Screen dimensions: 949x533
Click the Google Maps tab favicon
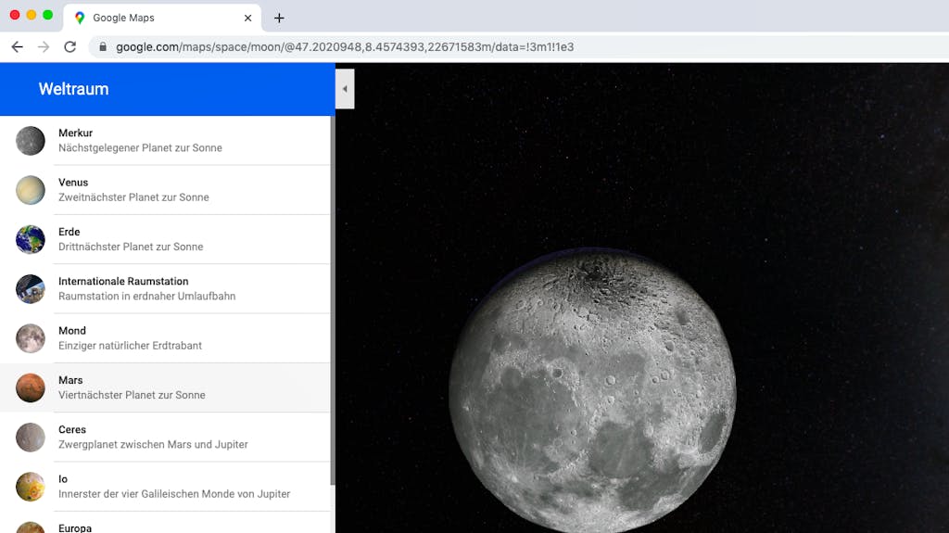pos(80,19)
